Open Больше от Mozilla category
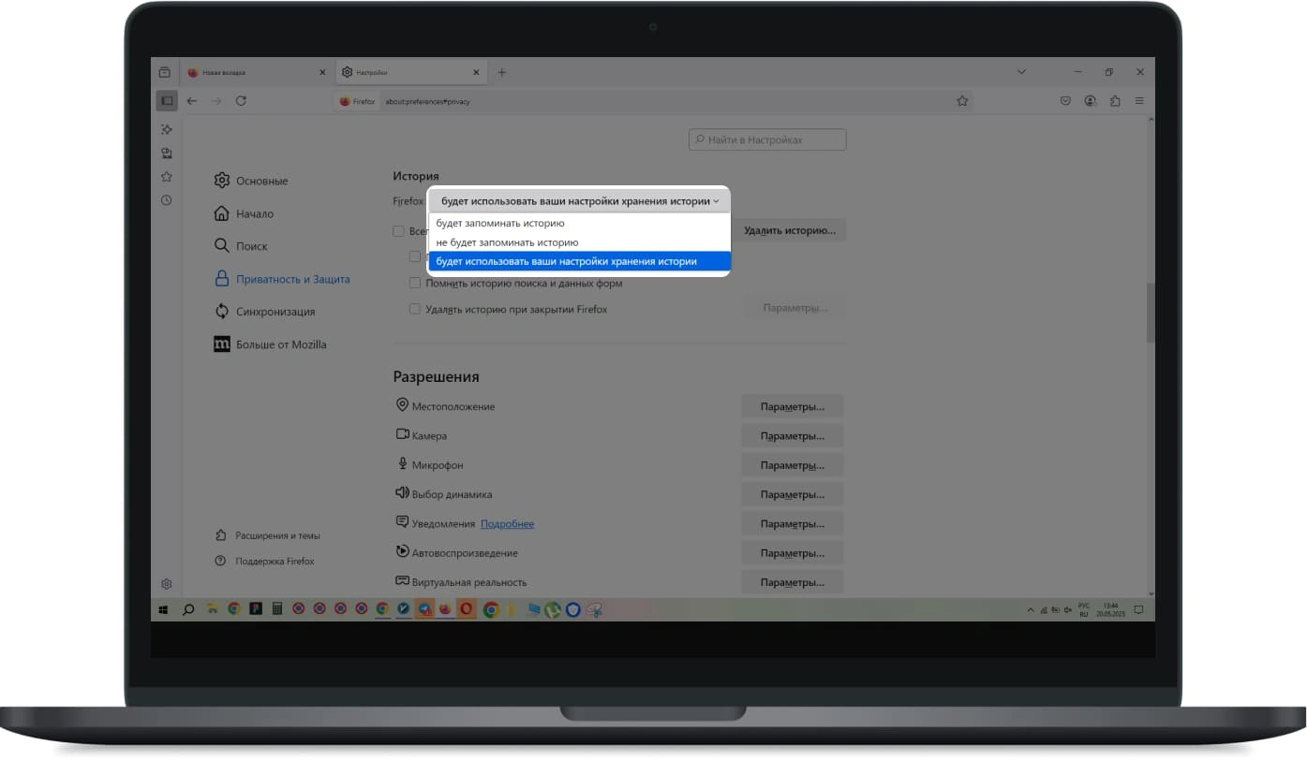This screenshot has height=760, width=1307. tap(270, 344)
